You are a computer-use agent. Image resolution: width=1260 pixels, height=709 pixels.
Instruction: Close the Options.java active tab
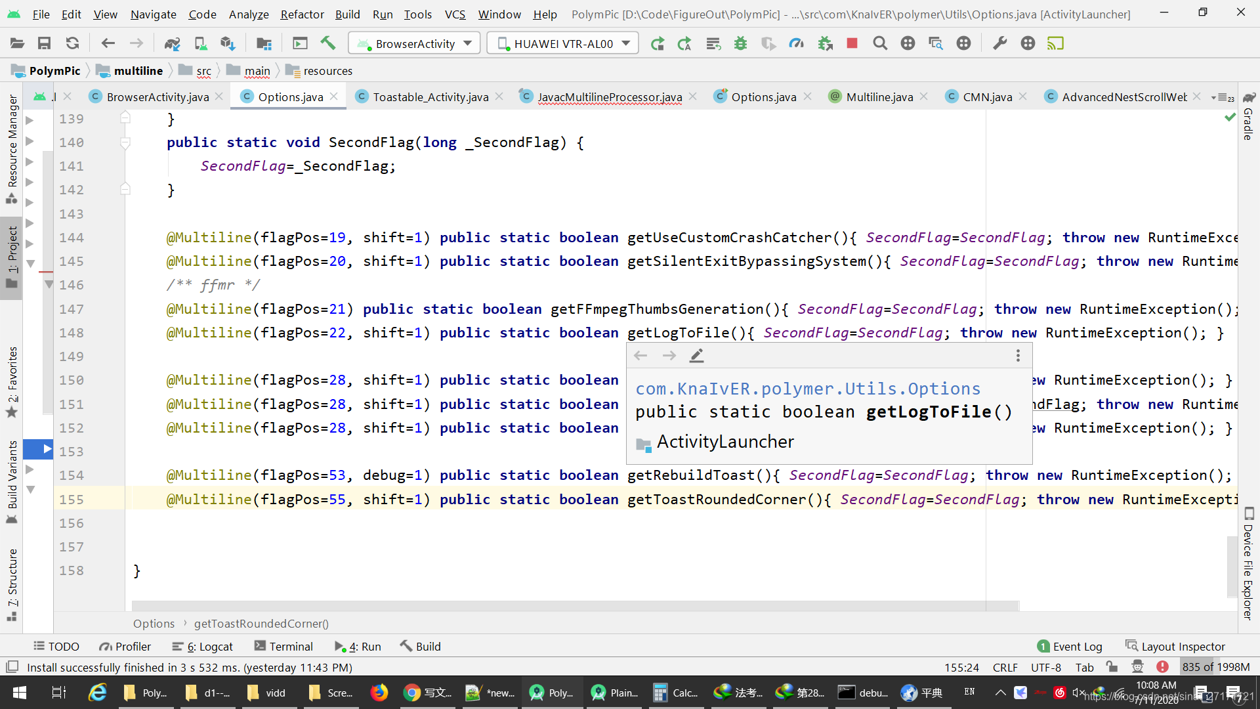(x=334, y=97)
